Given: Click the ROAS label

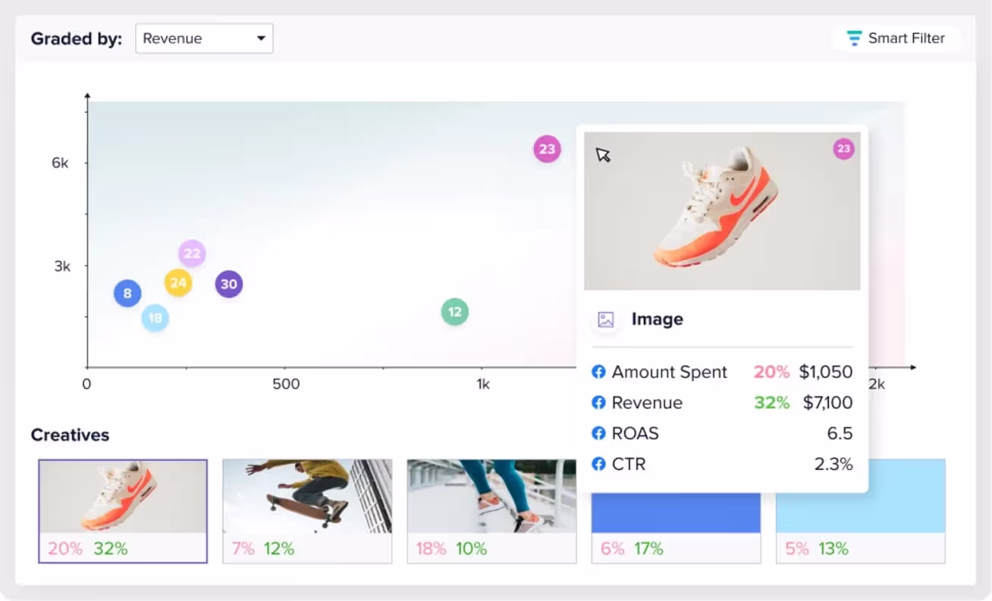Looking at the screenshot, I should pyautogui.click(x=636, y=434).
